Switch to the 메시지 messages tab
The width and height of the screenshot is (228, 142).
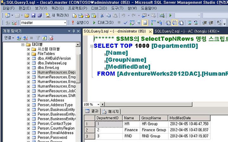click(111, 112)
